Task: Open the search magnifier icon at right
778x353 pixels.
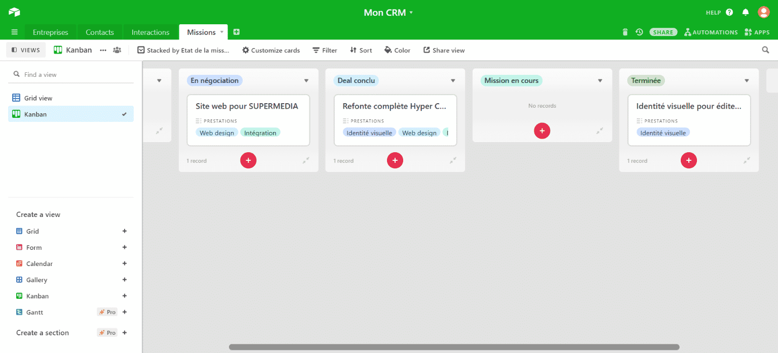Action: coord(766,50)
